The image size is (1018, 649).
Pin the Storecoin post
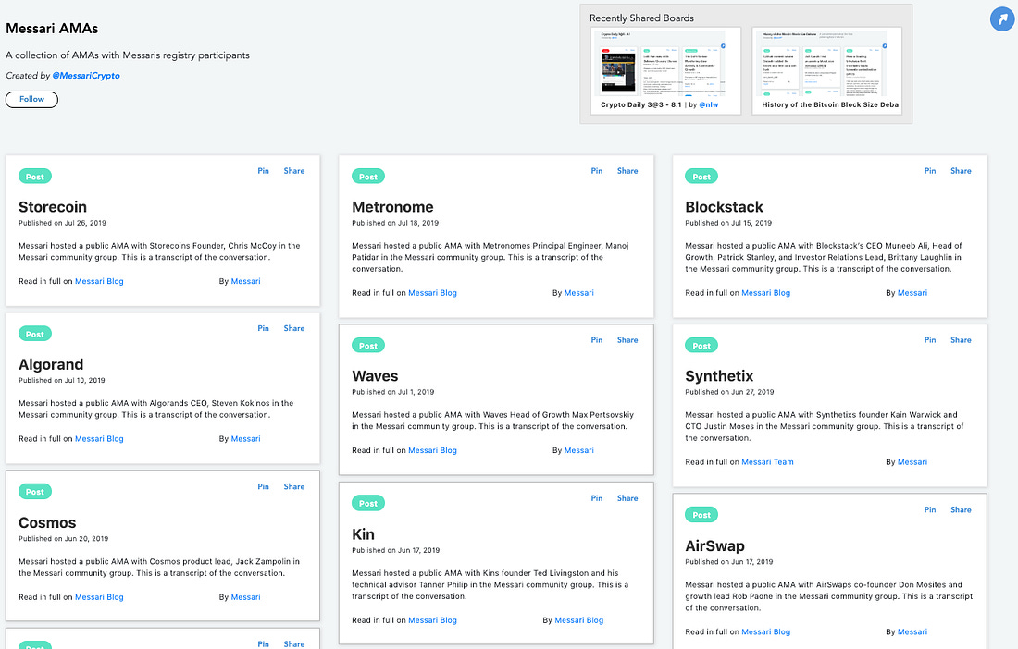coord(263,171)
